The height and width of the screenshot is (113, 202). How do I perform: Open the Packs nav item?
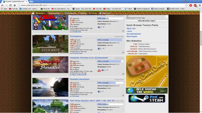(x=93, y=13)
